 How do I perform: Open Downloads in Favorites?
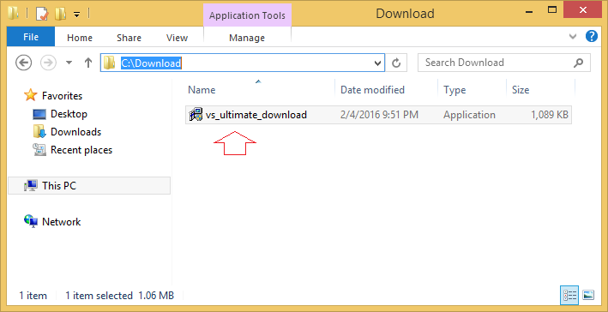click(75, 132)
